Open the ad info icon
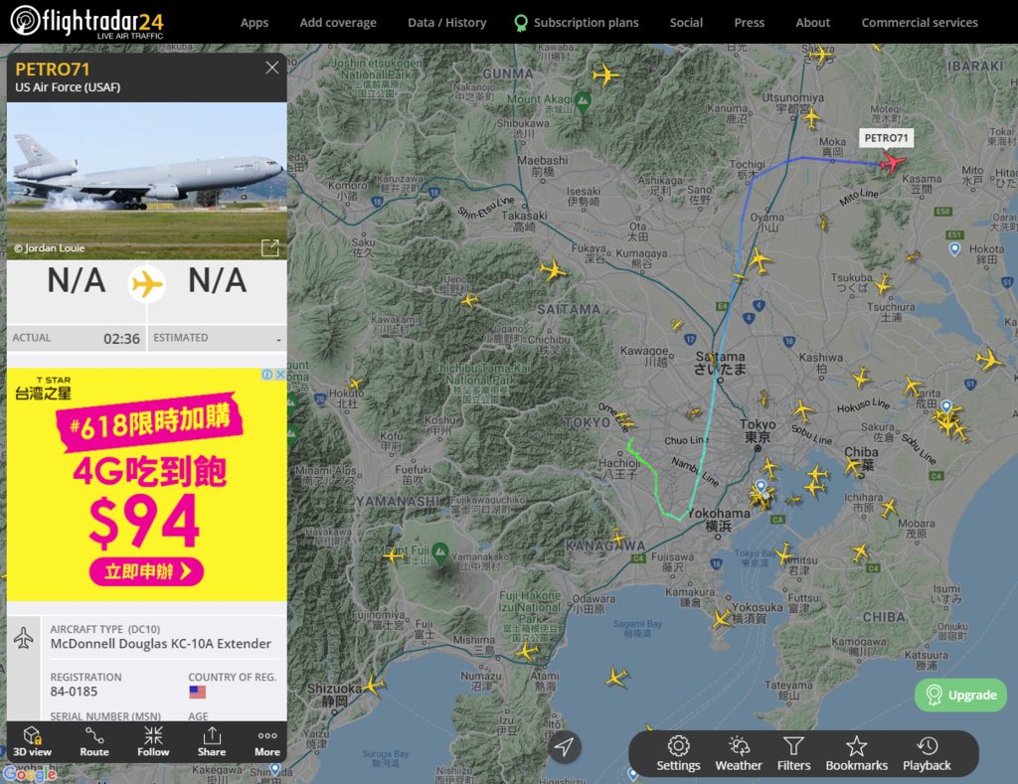The height and width of the screenshot is (784, 1018). pyautogui.click(x=266, y=375)
